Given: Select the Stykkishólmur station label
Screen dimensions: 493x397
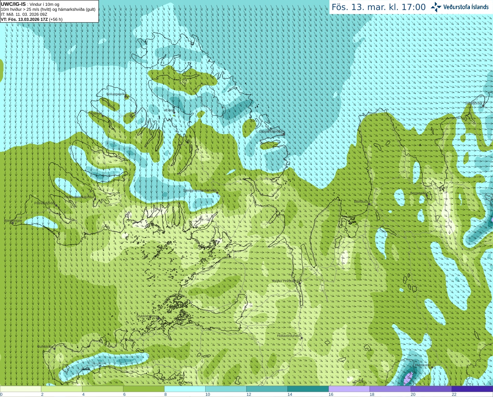Looking at the screenshot, I should click(x=148, y=316).
